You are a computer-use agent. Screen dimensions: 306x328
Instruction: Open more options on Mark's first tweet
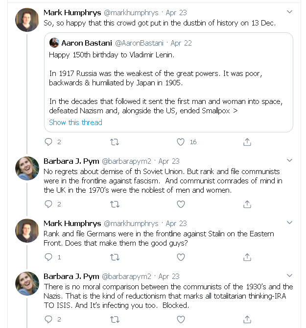point(289,12)
